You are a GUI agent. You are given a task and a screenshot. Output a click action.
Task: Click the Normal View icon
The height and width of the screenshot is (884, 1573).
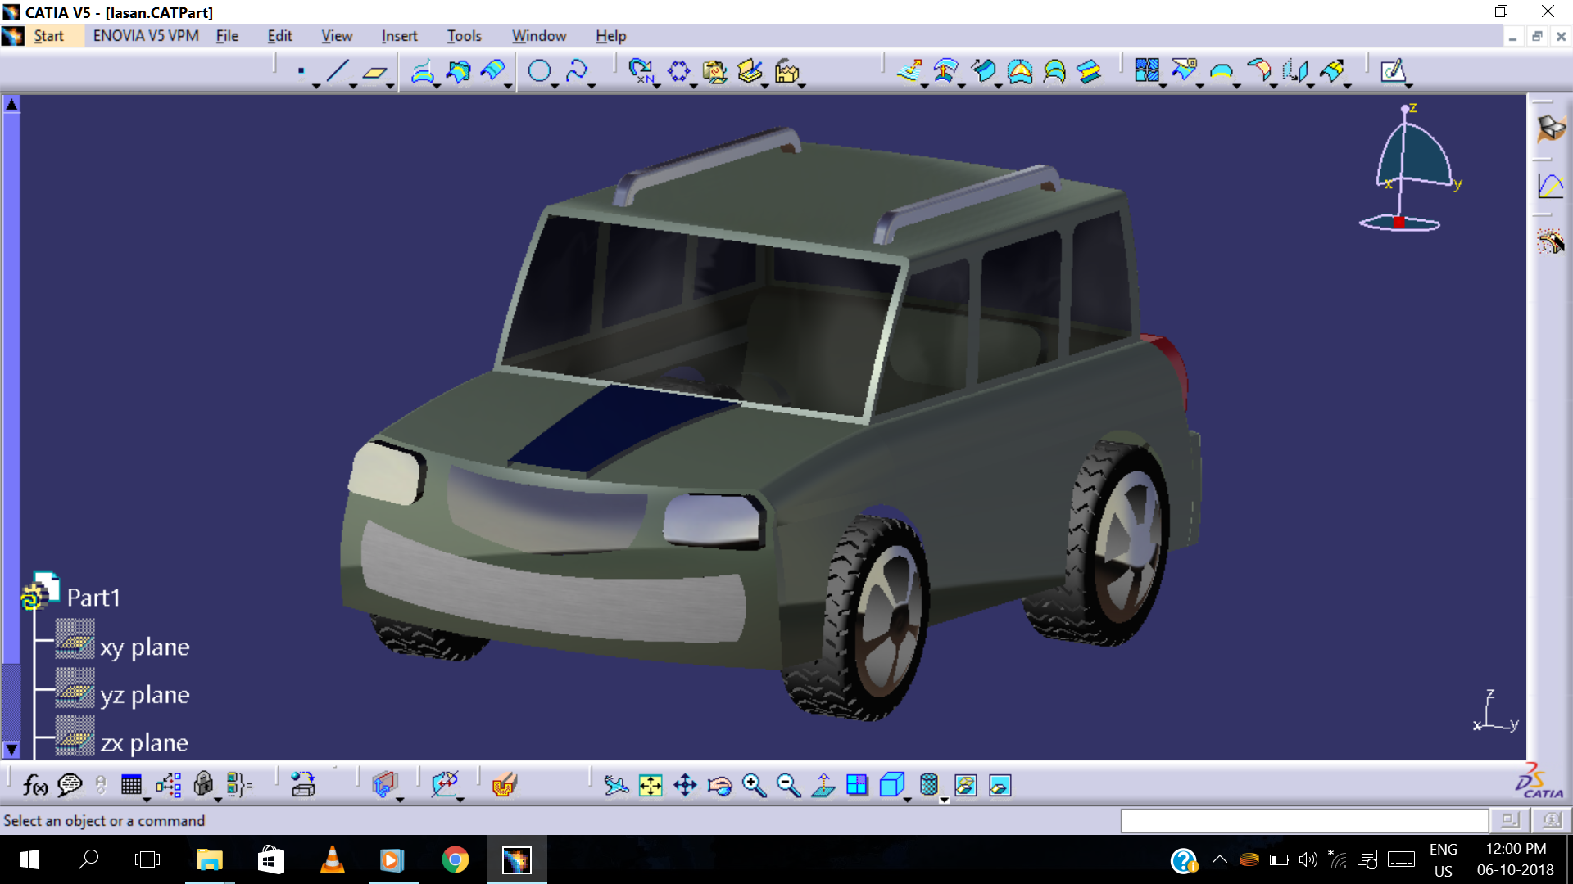[823, 786]
